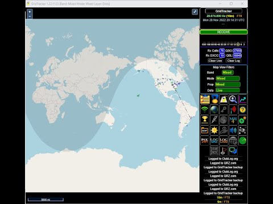
Task: Zoom out with the map minus button
Action: pos(30,16)
